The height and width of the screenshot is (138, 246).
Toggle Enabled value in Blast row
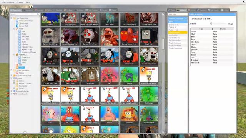coord(215,37)
